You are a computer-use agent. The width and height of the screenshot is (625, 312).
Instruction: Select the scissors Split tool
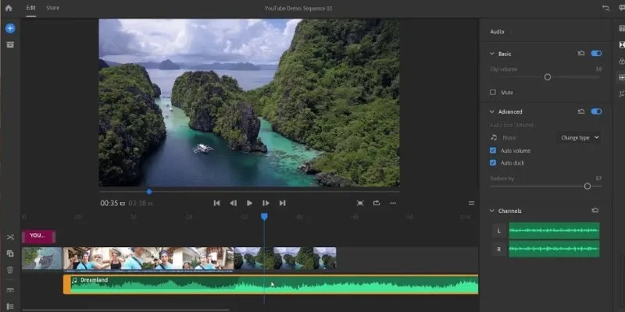(x=10, y=237)
